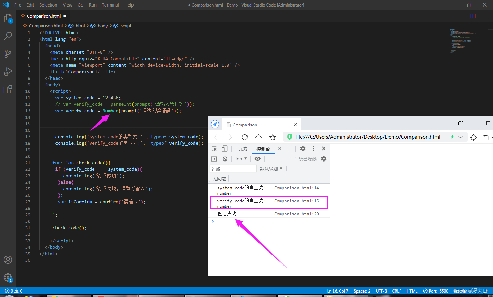Create a live expression with the eye icon
The image size is (493, 297).
tap(258, 159)
